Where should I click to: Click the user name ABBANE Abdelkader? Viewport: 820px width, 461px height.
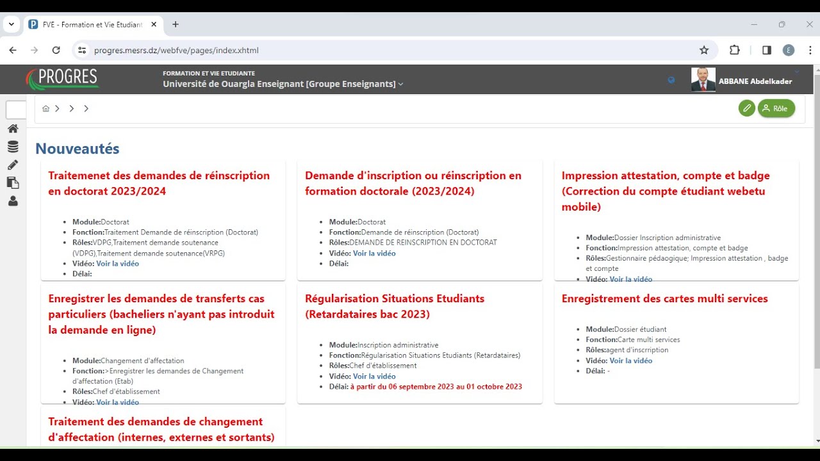(x=755, y=81)
